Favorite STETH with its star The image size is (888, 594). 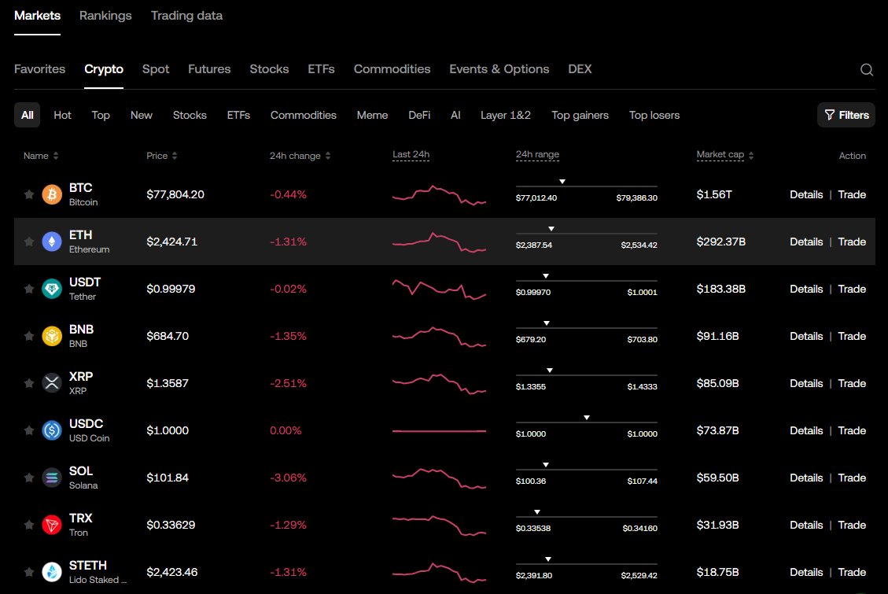[29, 572]
